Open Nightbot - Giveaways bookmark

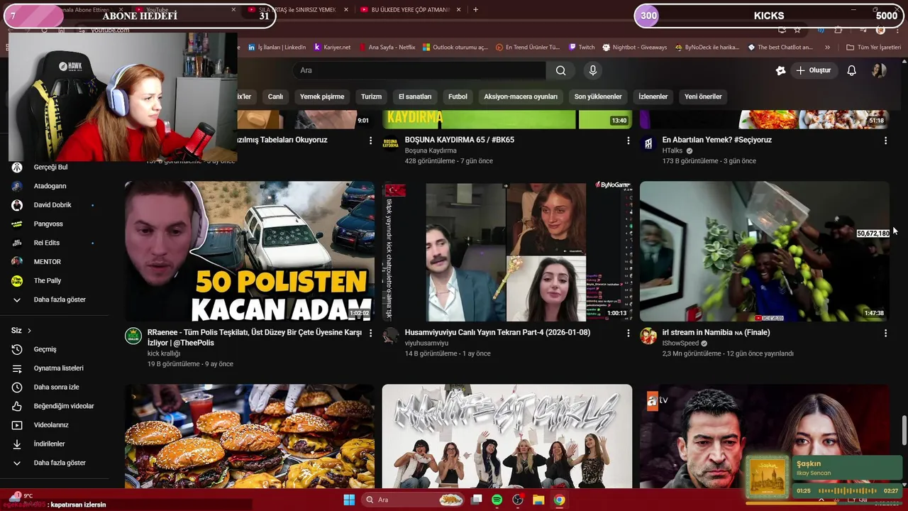pos(634,48)
